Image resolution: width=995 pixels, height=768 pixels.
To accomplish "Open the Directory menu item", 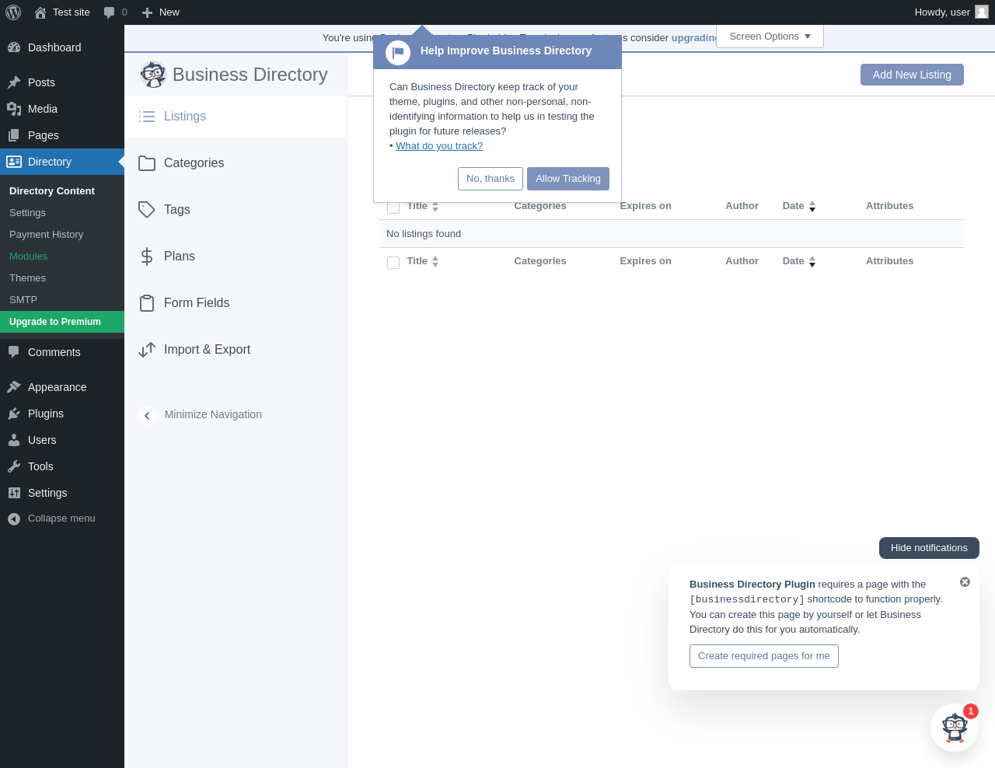I will [62, 162].
